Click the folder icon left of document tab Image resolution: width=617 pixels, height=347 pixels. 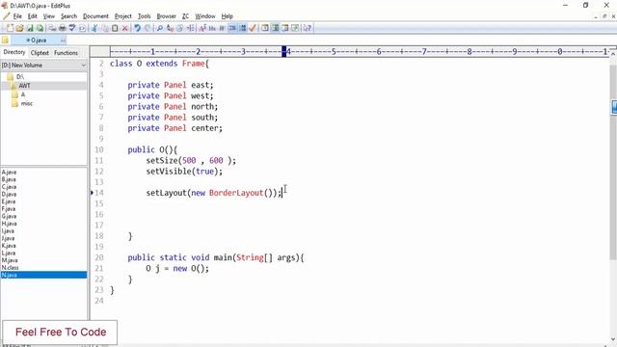coord(5,40)
